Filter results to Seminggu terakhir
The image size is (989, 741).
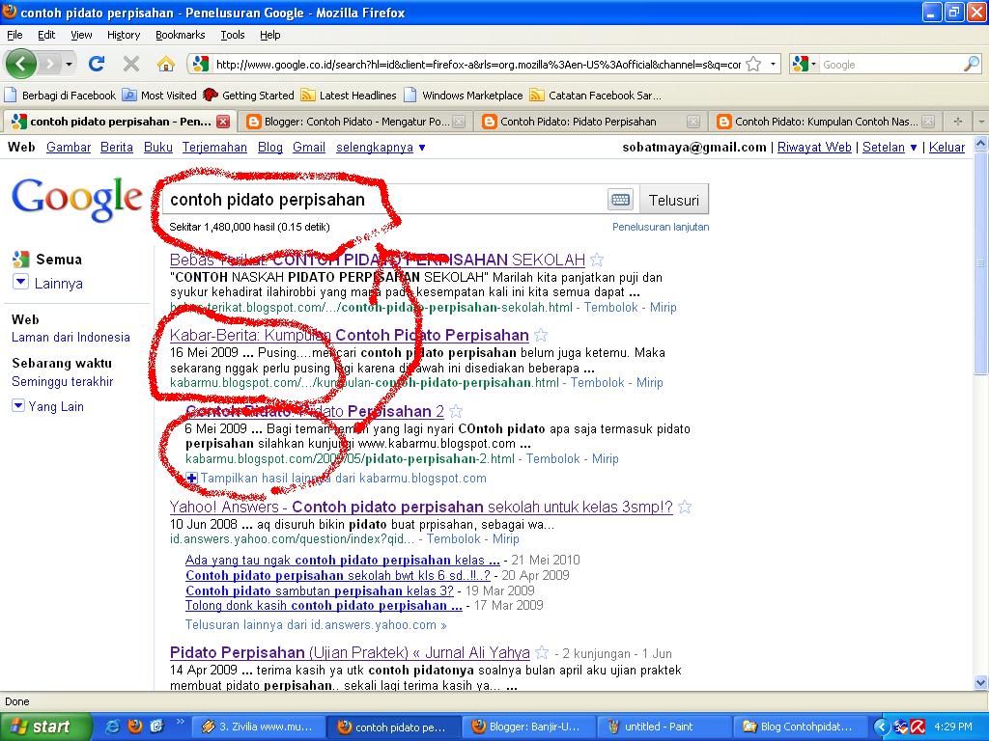pos(63,381)
